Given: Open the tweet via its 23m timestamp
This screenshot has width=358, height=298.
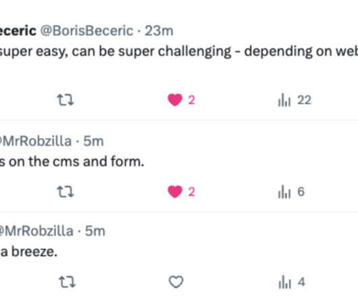Looking at the screenshot, I should pos(159,31).
